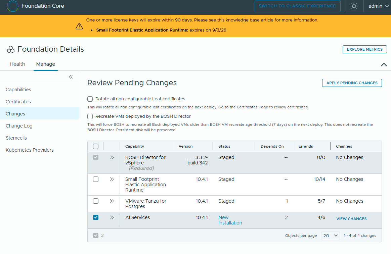Expand BOSH Director for vSphere row details
This screenshot has width=391, height=254.
(x=112, y=157)
